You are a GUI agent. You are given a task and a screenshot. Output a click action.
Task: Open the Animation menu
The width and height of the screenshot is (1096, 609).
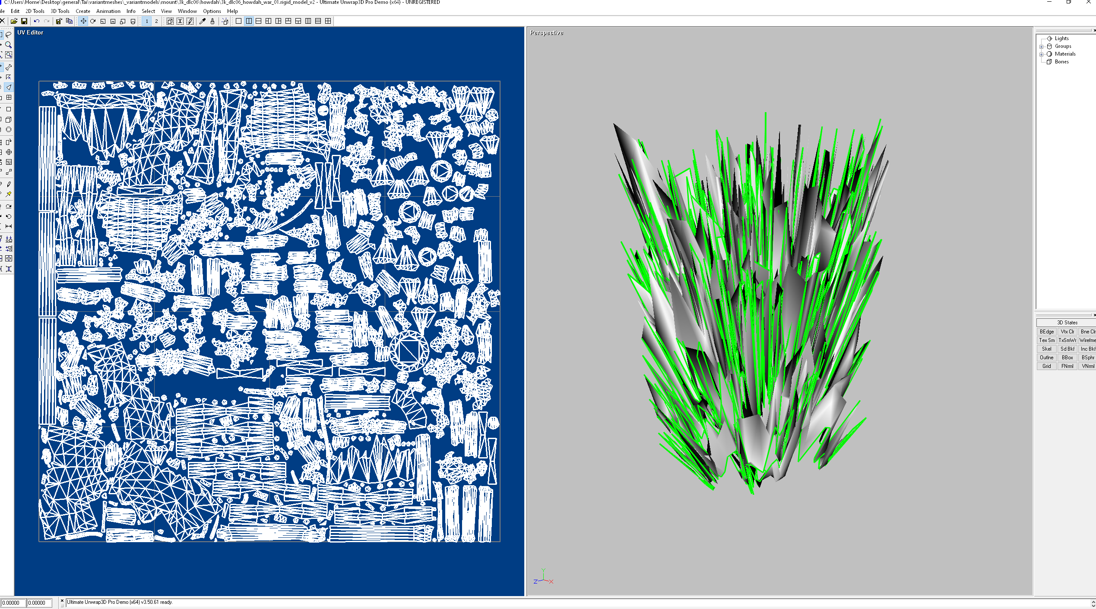point(108,11)
